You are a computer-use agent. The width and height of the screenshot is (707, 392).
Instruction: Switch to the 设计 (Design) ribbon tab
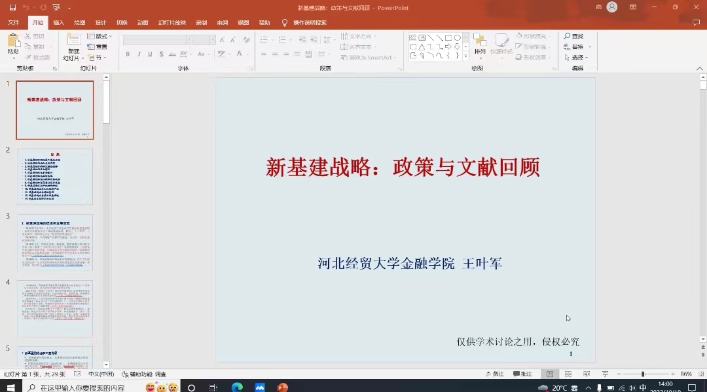[x=101, y=22]
